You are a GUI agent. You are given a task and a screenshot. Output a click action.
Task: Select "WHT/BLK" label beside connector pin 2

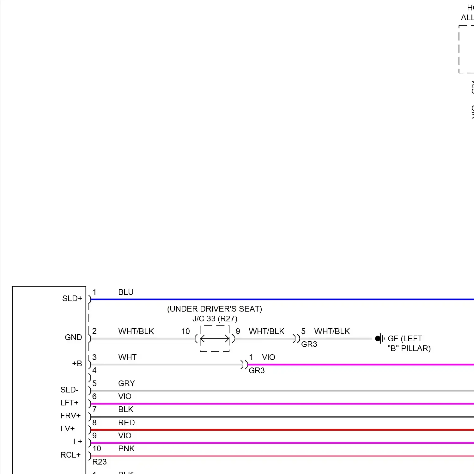[136, 331]
